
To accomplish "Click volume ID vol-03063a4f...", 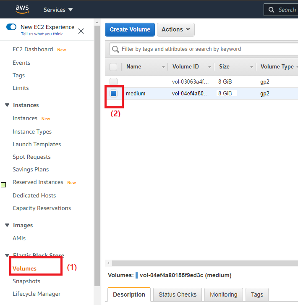I will pos(190,82).
